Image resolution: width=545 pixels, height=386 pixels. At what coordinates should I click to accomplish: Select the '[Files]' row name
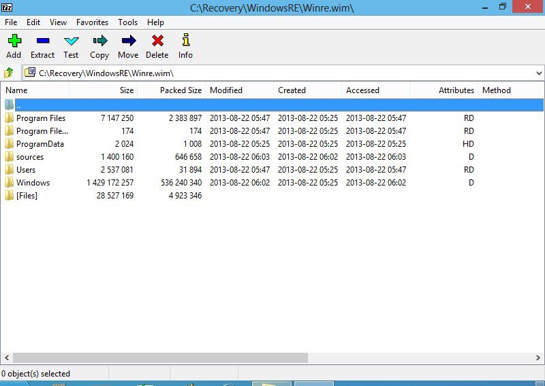point(27,195)
